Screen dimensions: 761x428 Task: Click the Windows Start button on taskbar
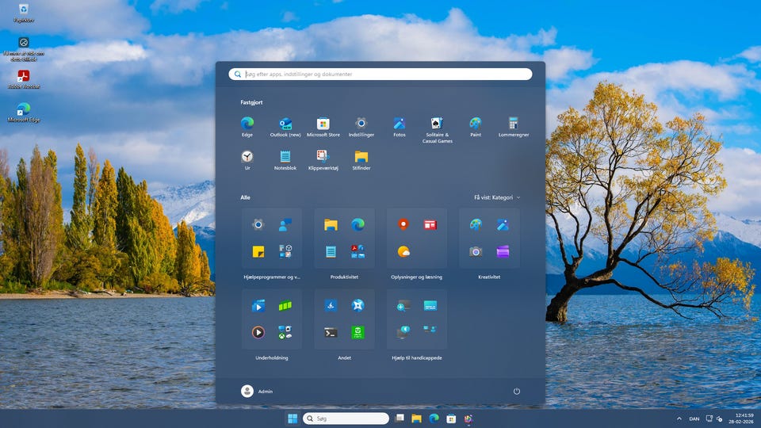(293, 418)
